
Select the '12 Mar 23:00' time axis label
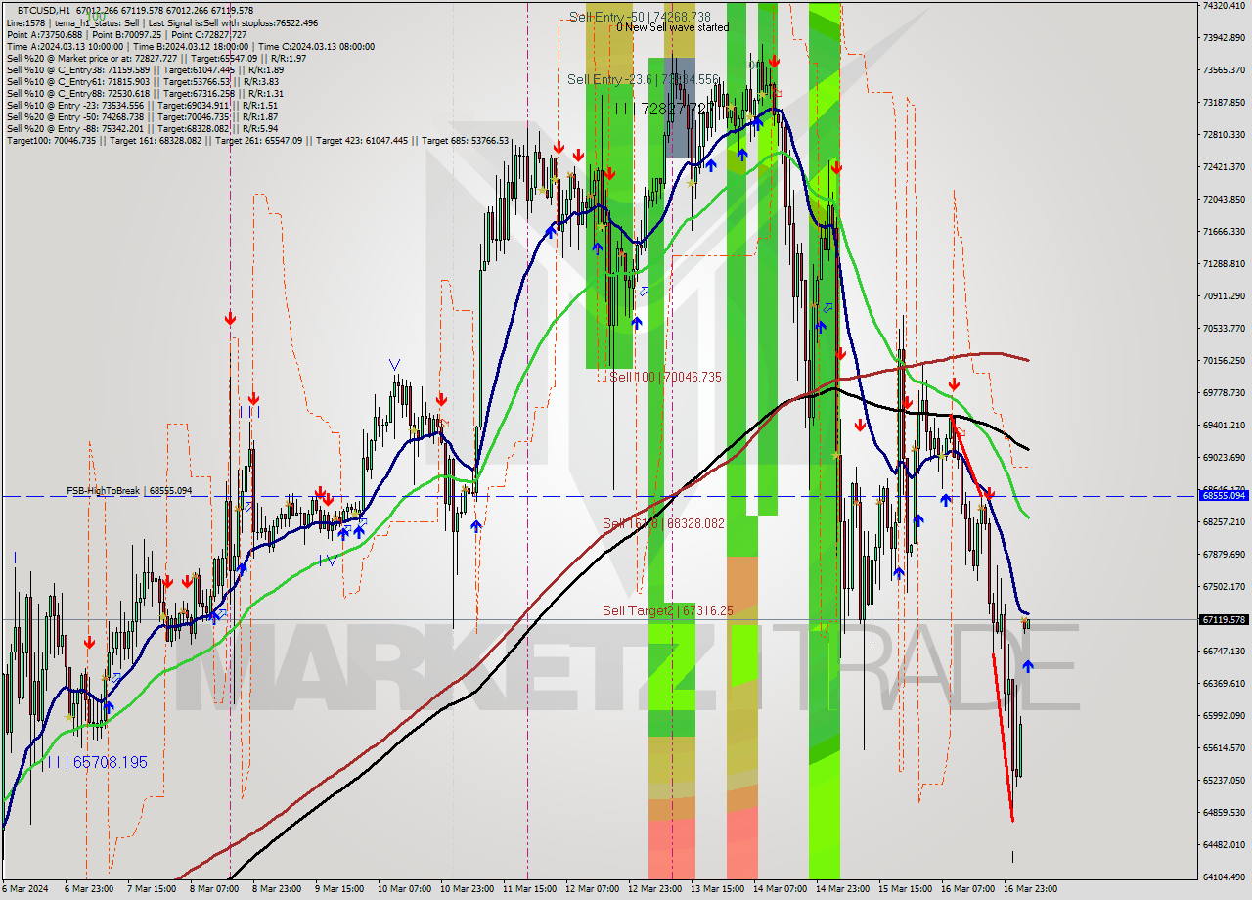pyautogui.click(x=654, y=889)
